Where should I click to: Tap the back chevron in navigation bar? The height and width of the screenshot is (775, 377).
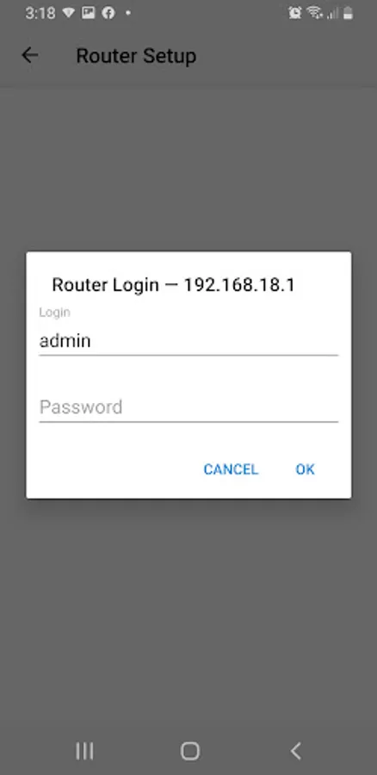(x=295, y=751)
